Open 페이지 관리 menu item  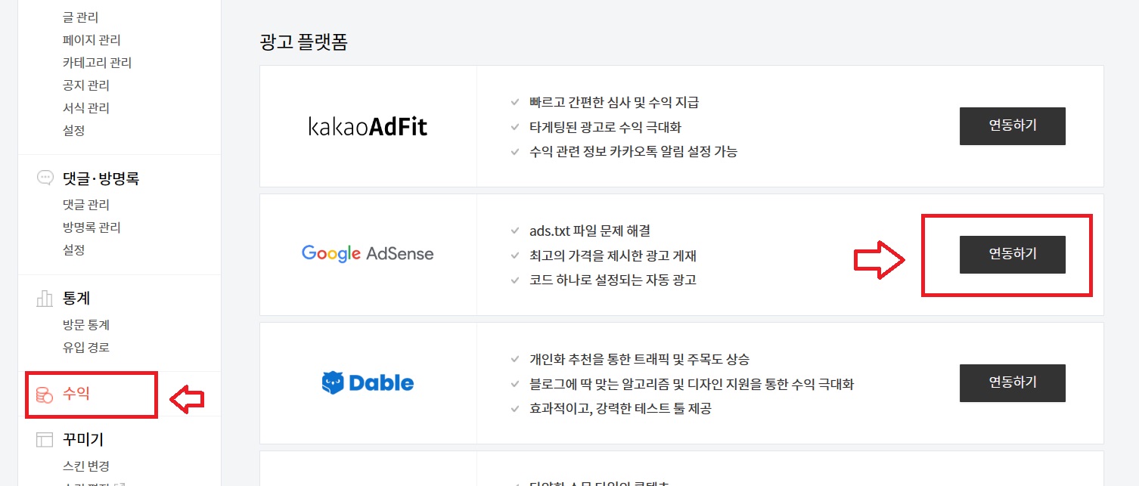pos(92,39)
